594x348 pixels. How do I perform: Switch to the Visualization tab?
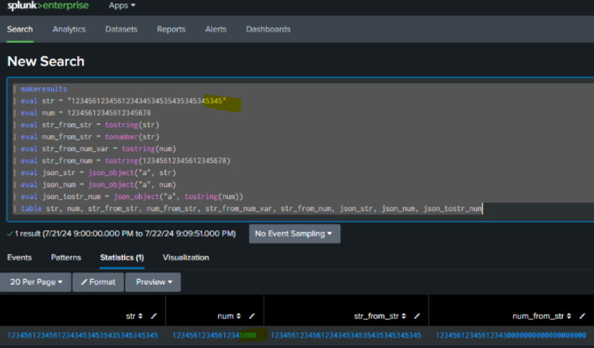tap(185, 257)
